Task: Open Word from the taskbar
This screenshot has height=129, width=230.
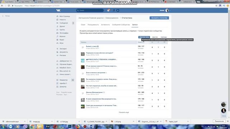Action: coord(92,126)
